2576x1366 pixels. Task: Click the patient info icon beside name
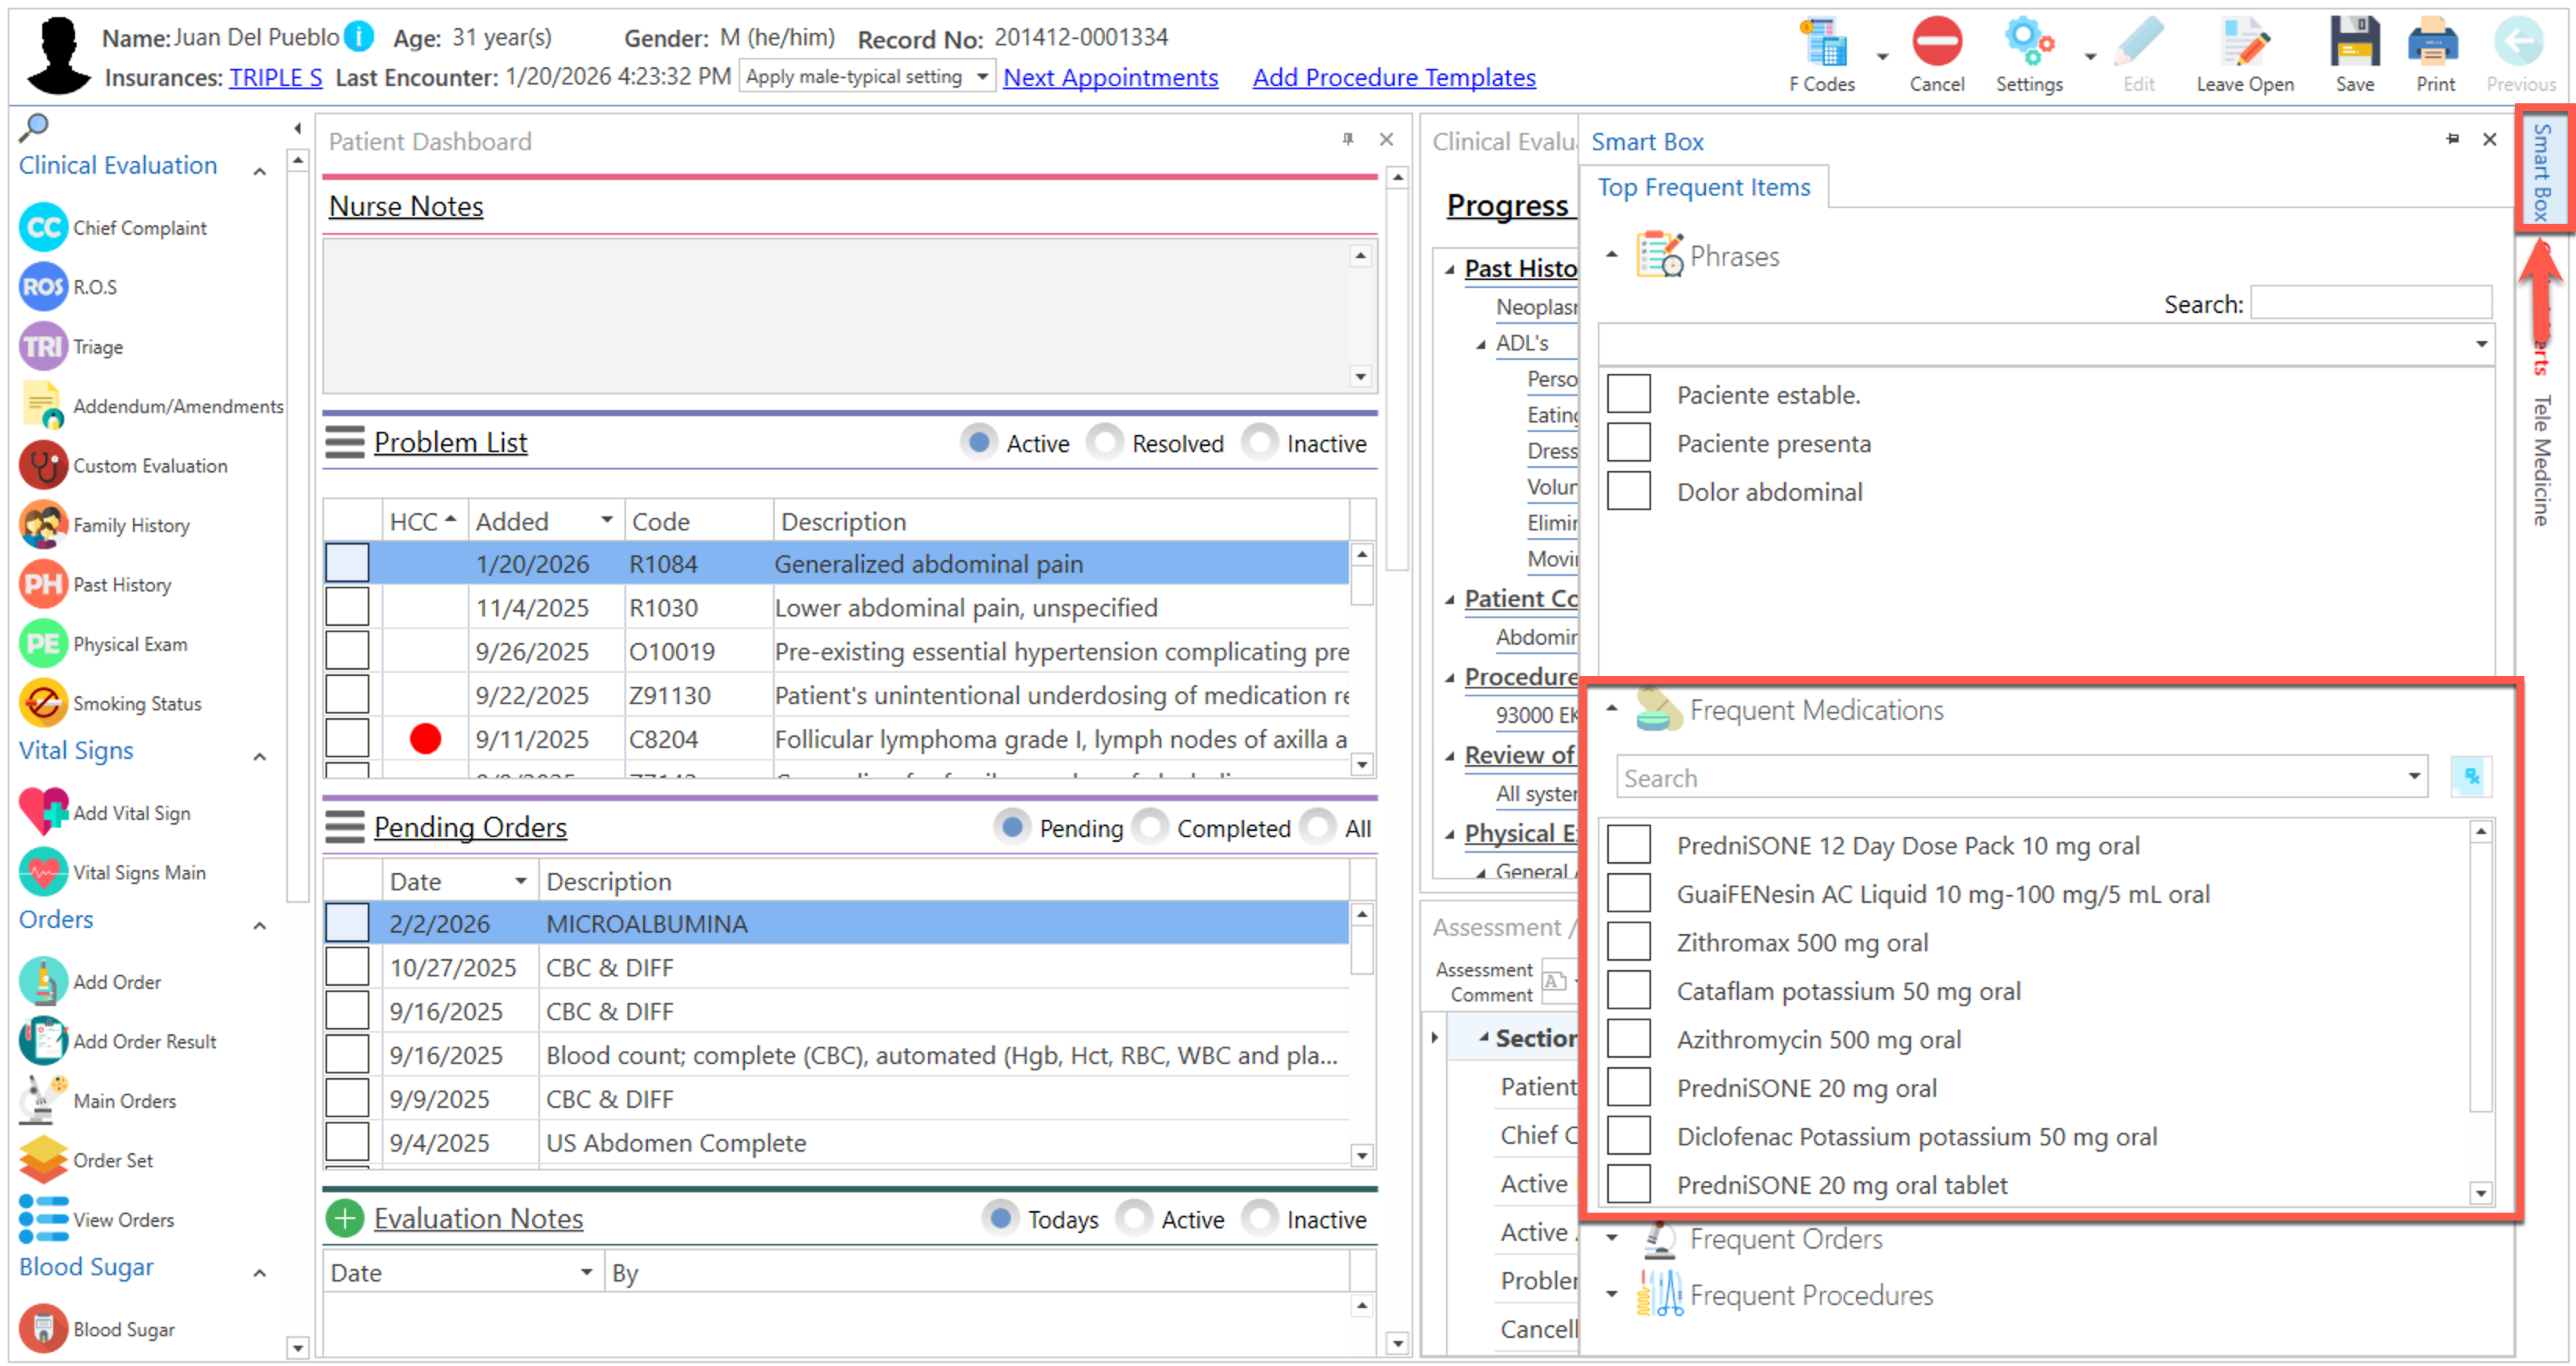click(x=359, y=37)
